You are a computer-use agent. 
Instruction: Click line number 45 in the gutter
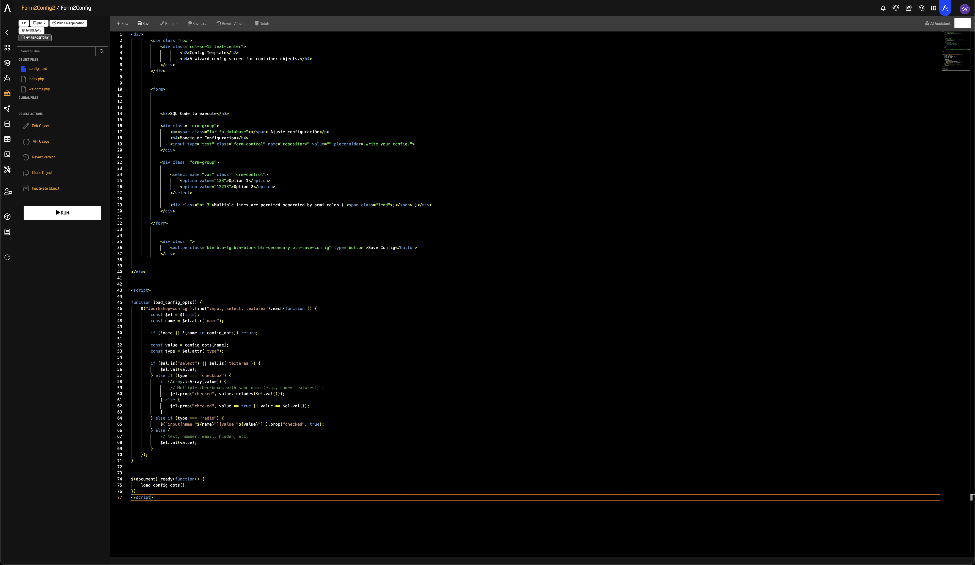120,302
